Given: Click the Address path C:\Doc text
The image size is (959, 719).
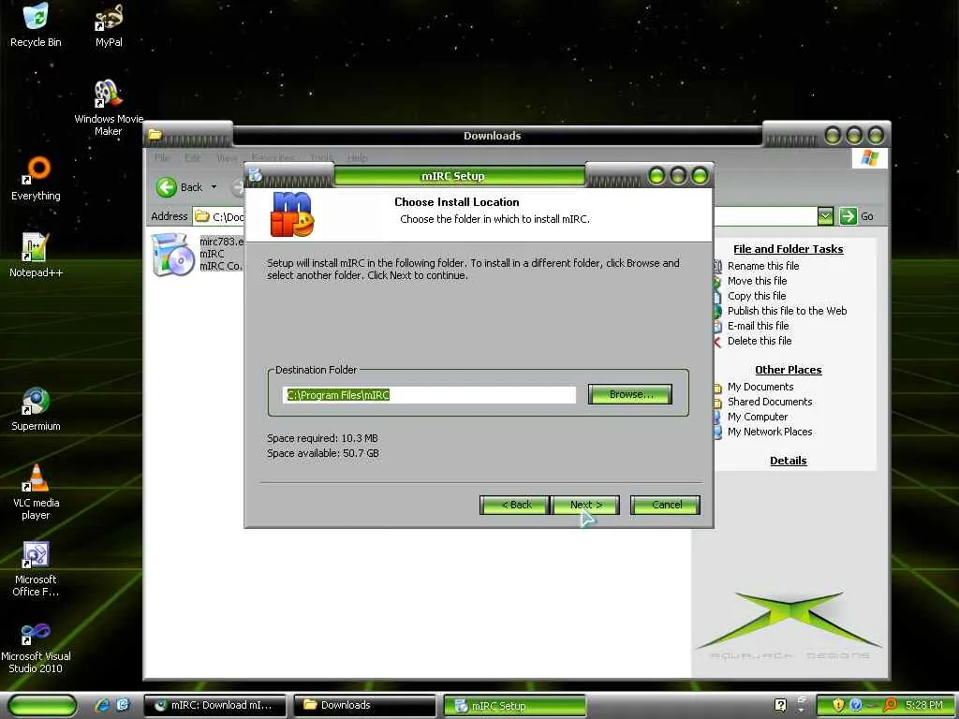Looking at the screenshot, I should tap(229, 217).
